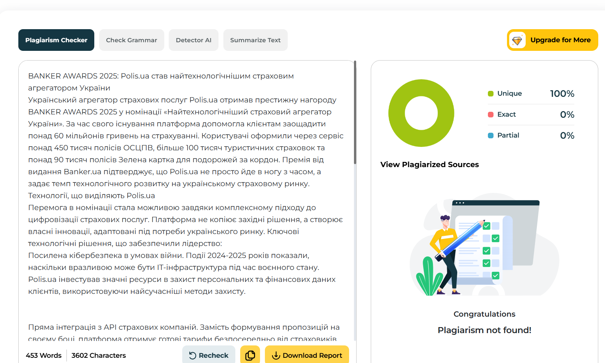Click the green donut uniqueness chart
The width and height of the screenshot is (605, 363).
pyautogui.click(x=421, y=113)
